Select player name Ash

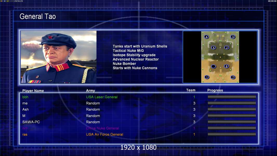[x=25, y=109]
